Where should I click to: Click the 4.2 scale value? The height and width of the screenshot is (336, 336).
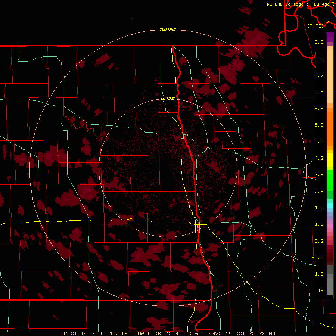[x=319, y=158]
